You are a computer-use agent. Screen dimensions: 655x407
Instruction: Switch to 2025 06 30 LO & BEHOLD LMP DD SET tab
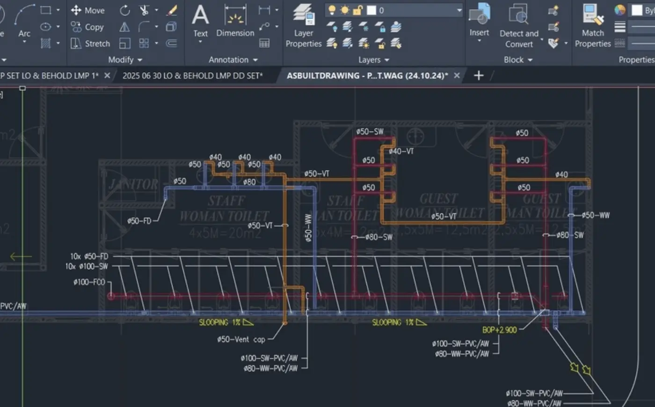point(192,75)
